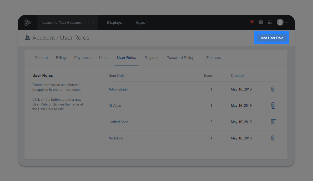The width and height of the screenshot is (313, 181).
Task: Click the red heart icon
Action: [252, 22]
